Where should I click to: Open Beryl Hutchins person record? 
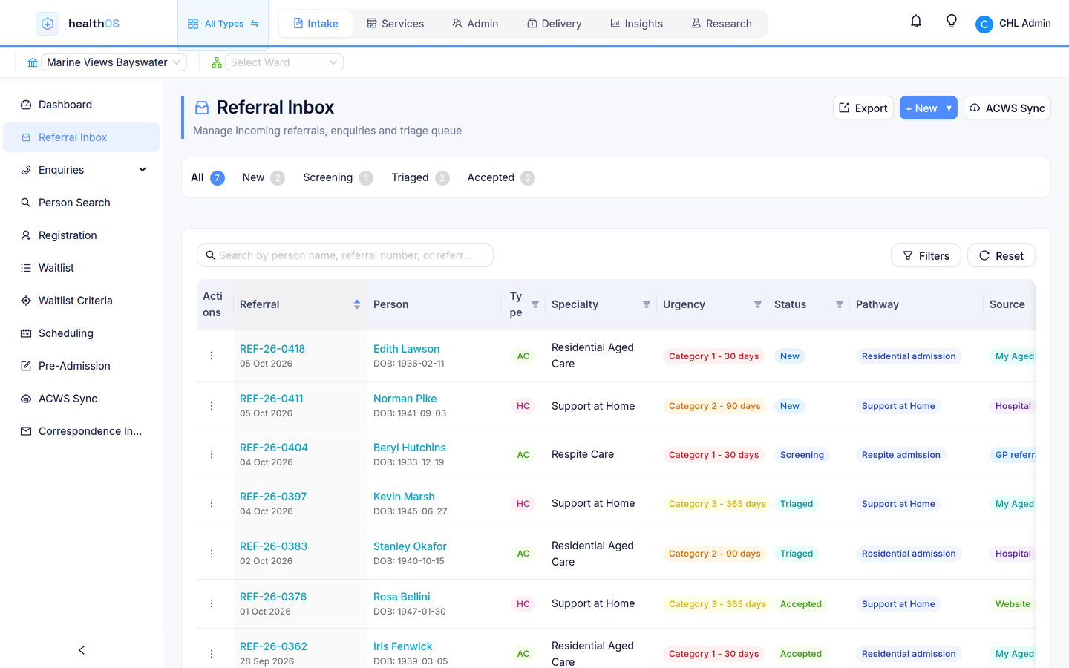[x=409, y=448]
